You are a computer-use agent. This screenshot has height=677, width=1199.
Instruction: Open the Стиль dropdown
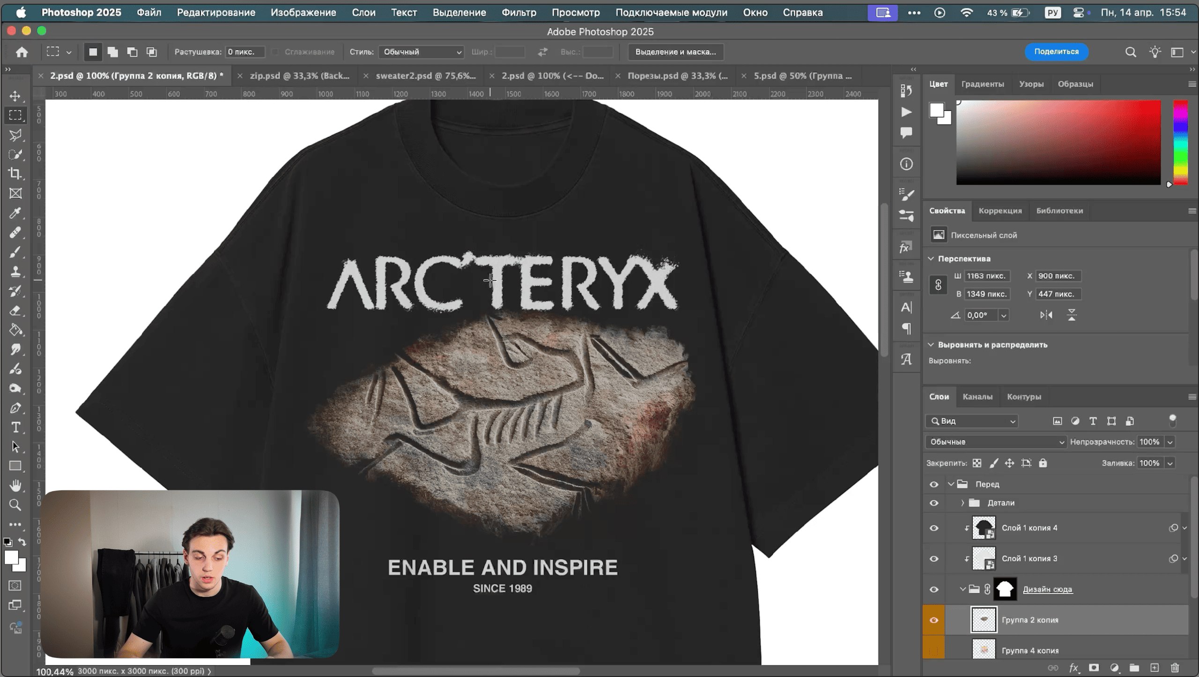tap(421, 52)
